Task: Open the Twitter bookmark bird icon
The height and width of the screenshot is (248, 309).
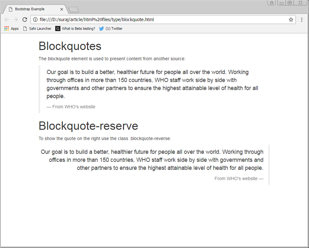Action: (x=101, y=29)
